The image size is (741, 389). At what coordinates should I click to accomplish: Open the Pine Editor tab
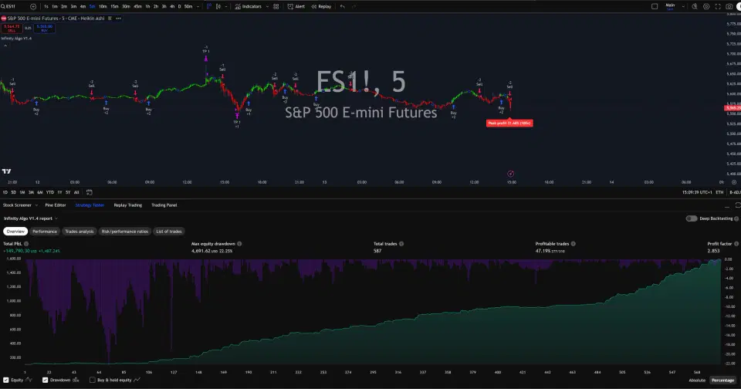coord(56,205)
